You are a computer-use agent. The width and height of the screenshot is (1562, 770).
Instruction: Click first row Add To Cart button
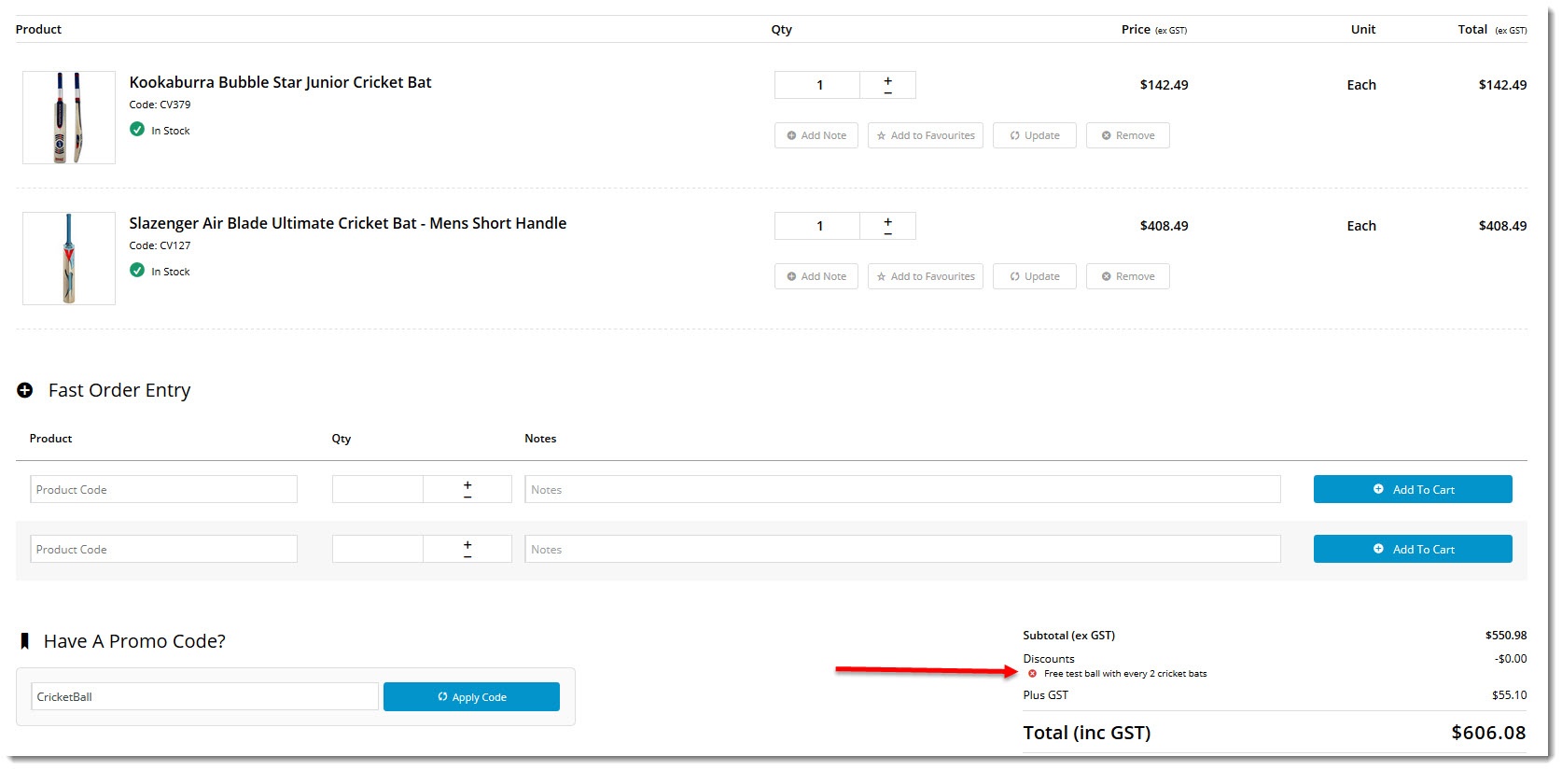[x=1413, y=489]
